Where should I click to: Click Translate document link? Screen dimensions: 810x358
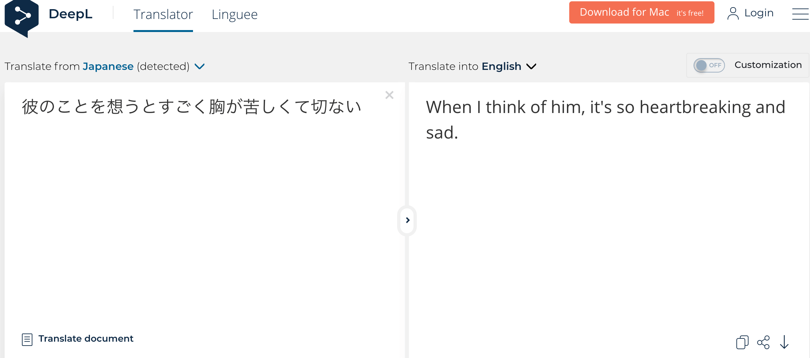point(86,339)
